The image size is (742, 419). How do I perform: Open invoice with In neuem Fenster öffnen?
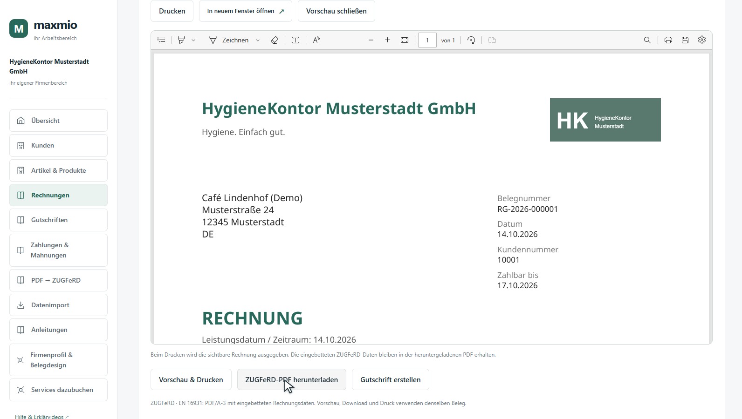point(246,11)
